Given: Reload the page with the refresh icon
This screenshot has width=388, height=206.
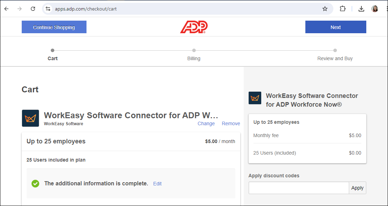Looking at the screenshot, I should 33,9.
